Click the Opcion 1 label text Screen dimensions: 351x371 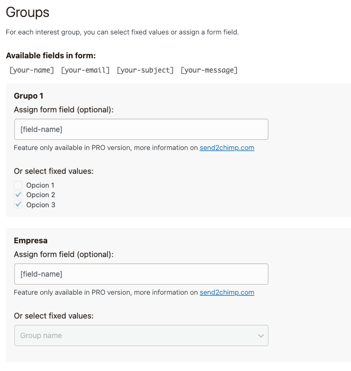click(x=40, y=185)
